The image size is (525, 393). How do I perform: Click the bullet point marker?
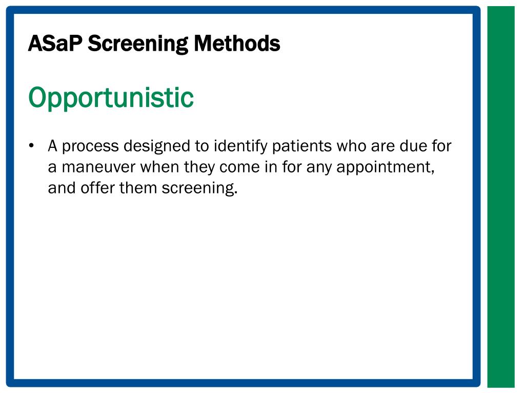coord(31,146)
